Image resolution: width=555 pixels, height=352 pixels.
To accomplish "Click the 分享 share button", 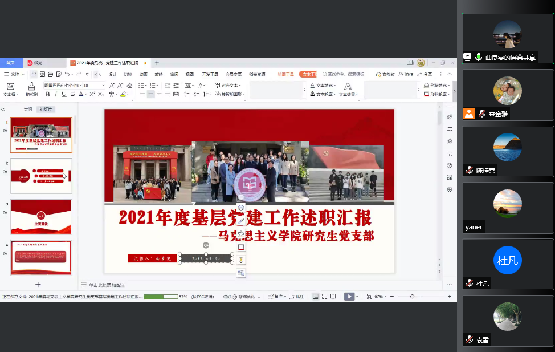I will click(424, 74).
